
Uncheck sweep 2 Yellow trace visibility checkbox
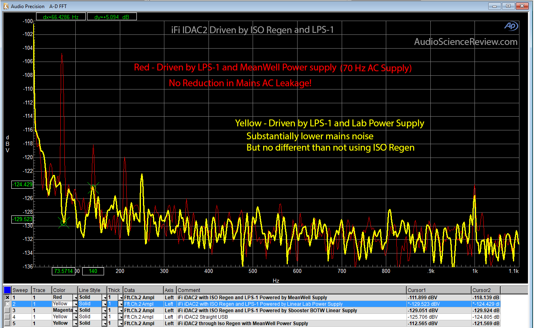click(x=7, y=304)
